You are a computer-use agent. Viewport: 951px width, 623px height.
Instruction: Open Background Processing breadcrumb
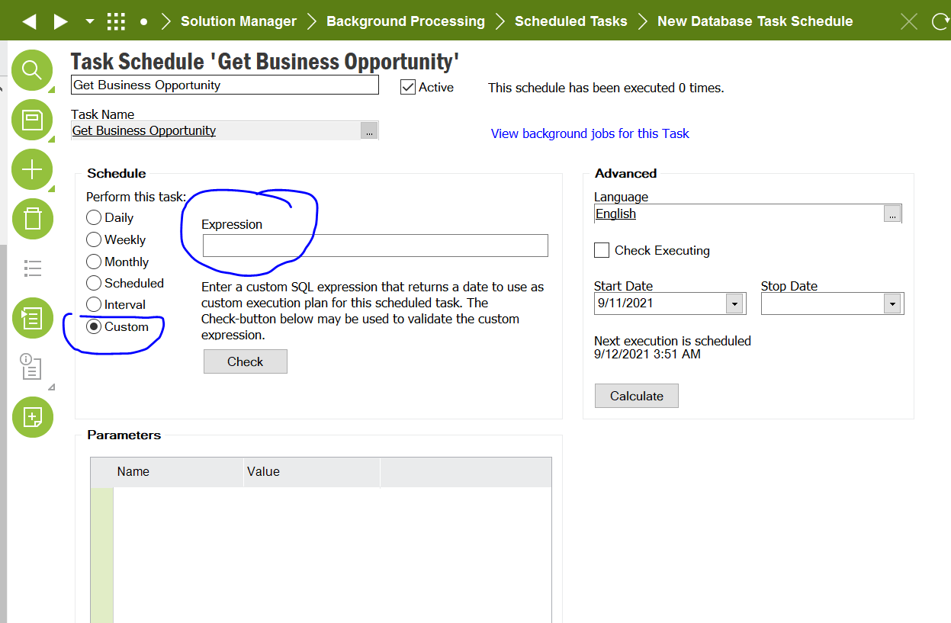406,21
